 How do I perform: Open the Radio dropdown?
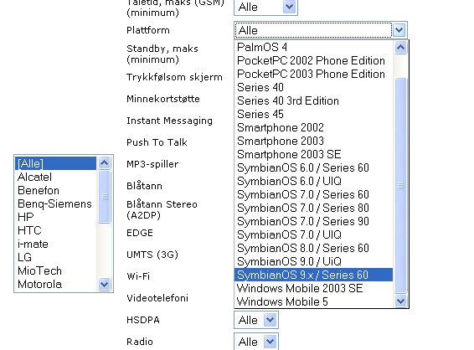[x=256, y=342]
